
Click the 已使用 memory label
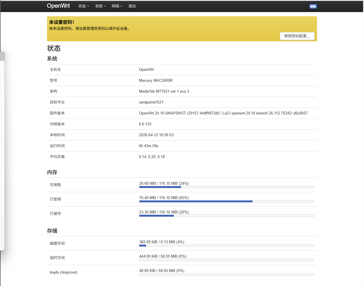click(55, 199)
